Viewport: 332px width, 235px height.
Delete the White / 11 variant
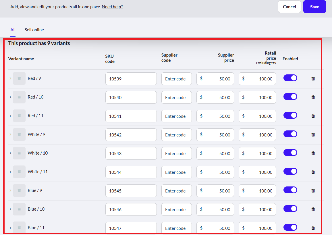click(x=313, y=172)
